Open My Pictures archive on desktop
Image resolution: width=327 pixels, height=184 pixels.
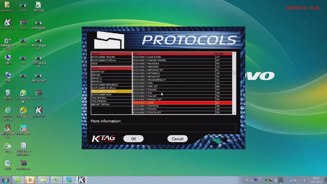pyautogui.click(x=23, y=165)
